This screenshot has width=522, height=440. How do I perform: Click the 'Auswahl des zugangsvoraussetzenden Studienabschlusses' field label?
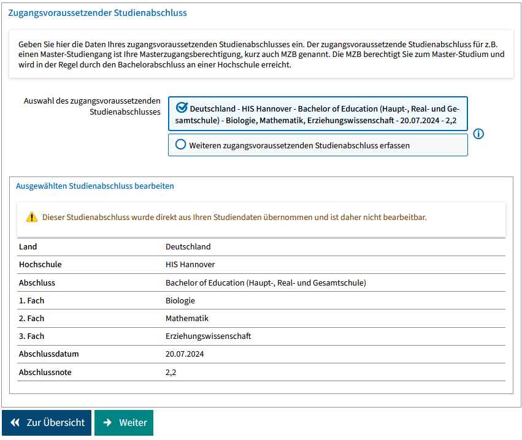[92, 107]
